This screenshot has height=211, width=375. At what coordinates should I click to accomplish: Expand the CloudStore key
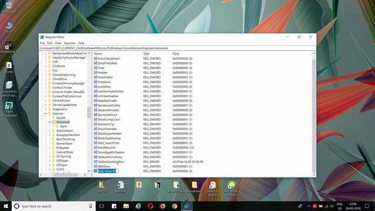pyautogui.click(x=46, y=79)
